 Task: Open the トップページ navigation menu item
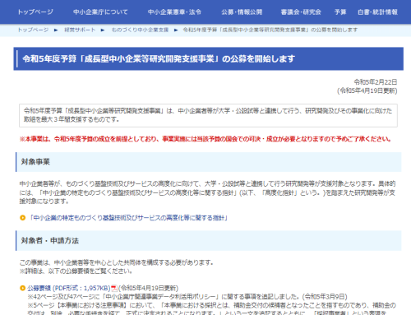coord(35,12)
